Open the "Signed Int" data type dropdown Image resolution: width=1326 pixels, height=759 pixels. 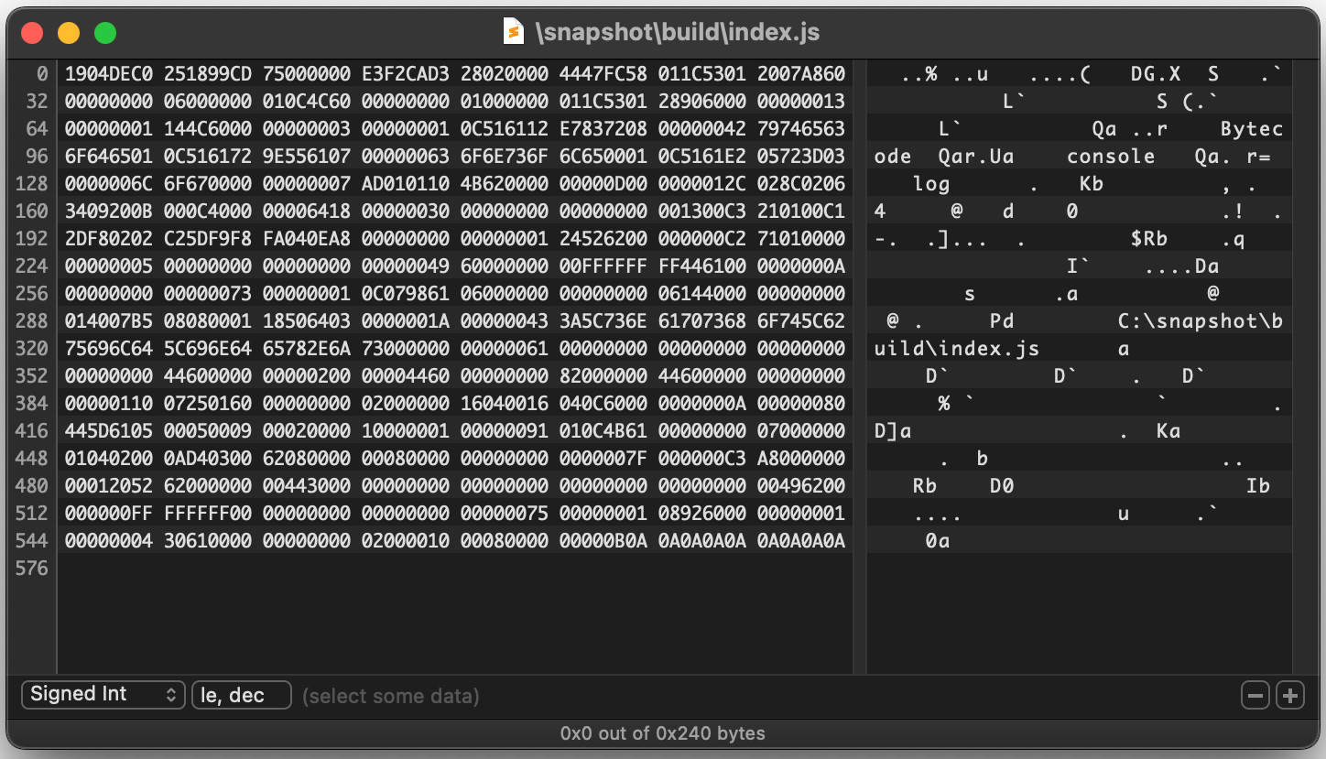103,695
